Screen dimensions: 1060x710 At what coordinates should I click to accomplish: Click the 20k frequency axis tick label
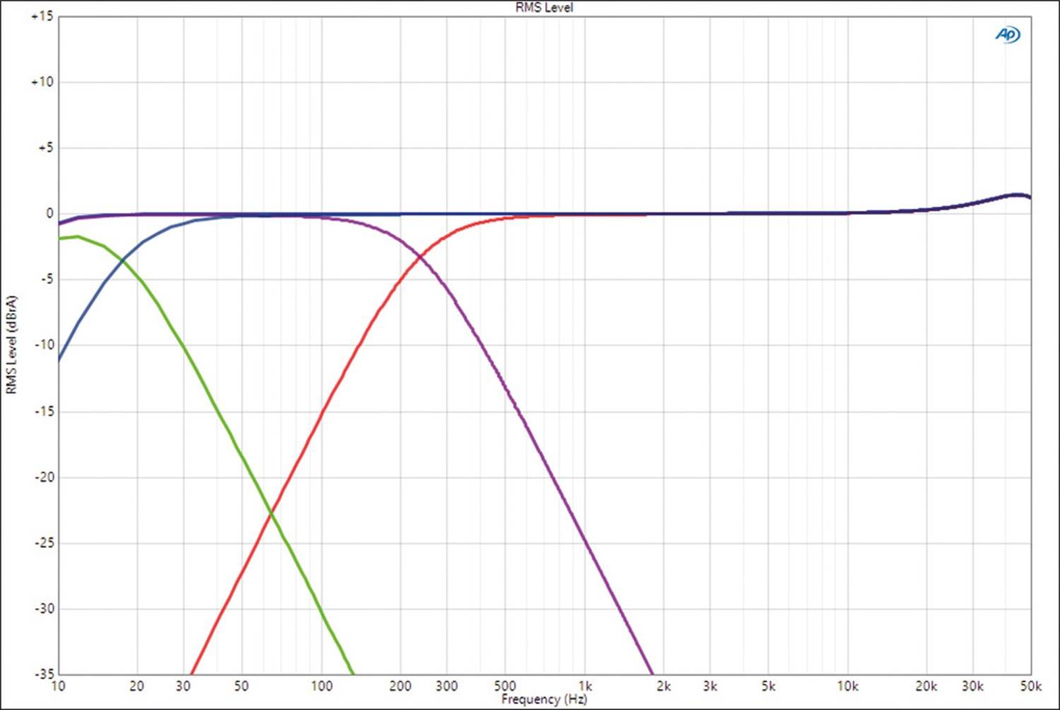[926, 686]
